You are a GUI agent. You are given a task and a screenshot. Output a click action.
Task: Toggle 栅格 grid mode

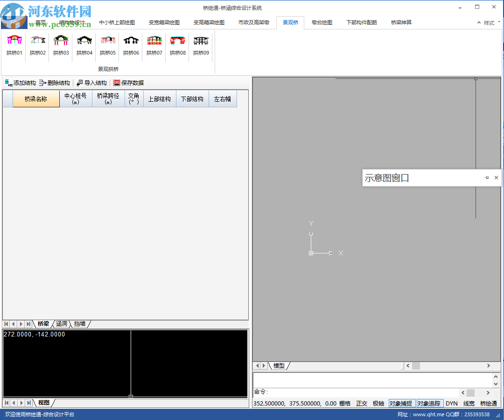pos(345,404)
